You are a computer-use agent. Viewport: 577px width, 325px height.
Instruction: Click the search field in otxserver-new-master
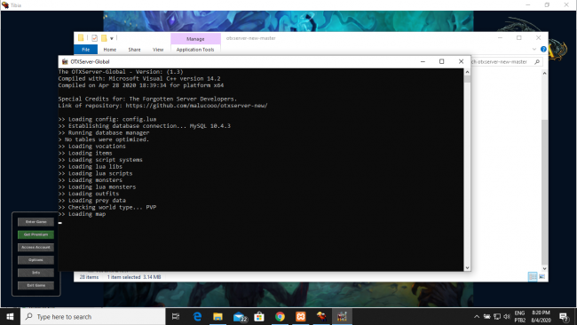506,62
